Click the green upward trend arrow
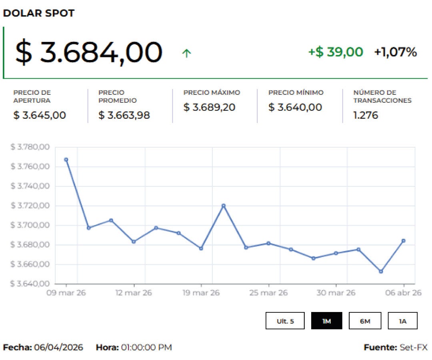 pyautogui.click(x=186, y=53)
